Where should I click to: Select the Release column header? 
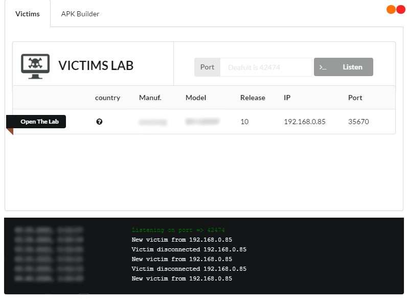tap(253, 98)
